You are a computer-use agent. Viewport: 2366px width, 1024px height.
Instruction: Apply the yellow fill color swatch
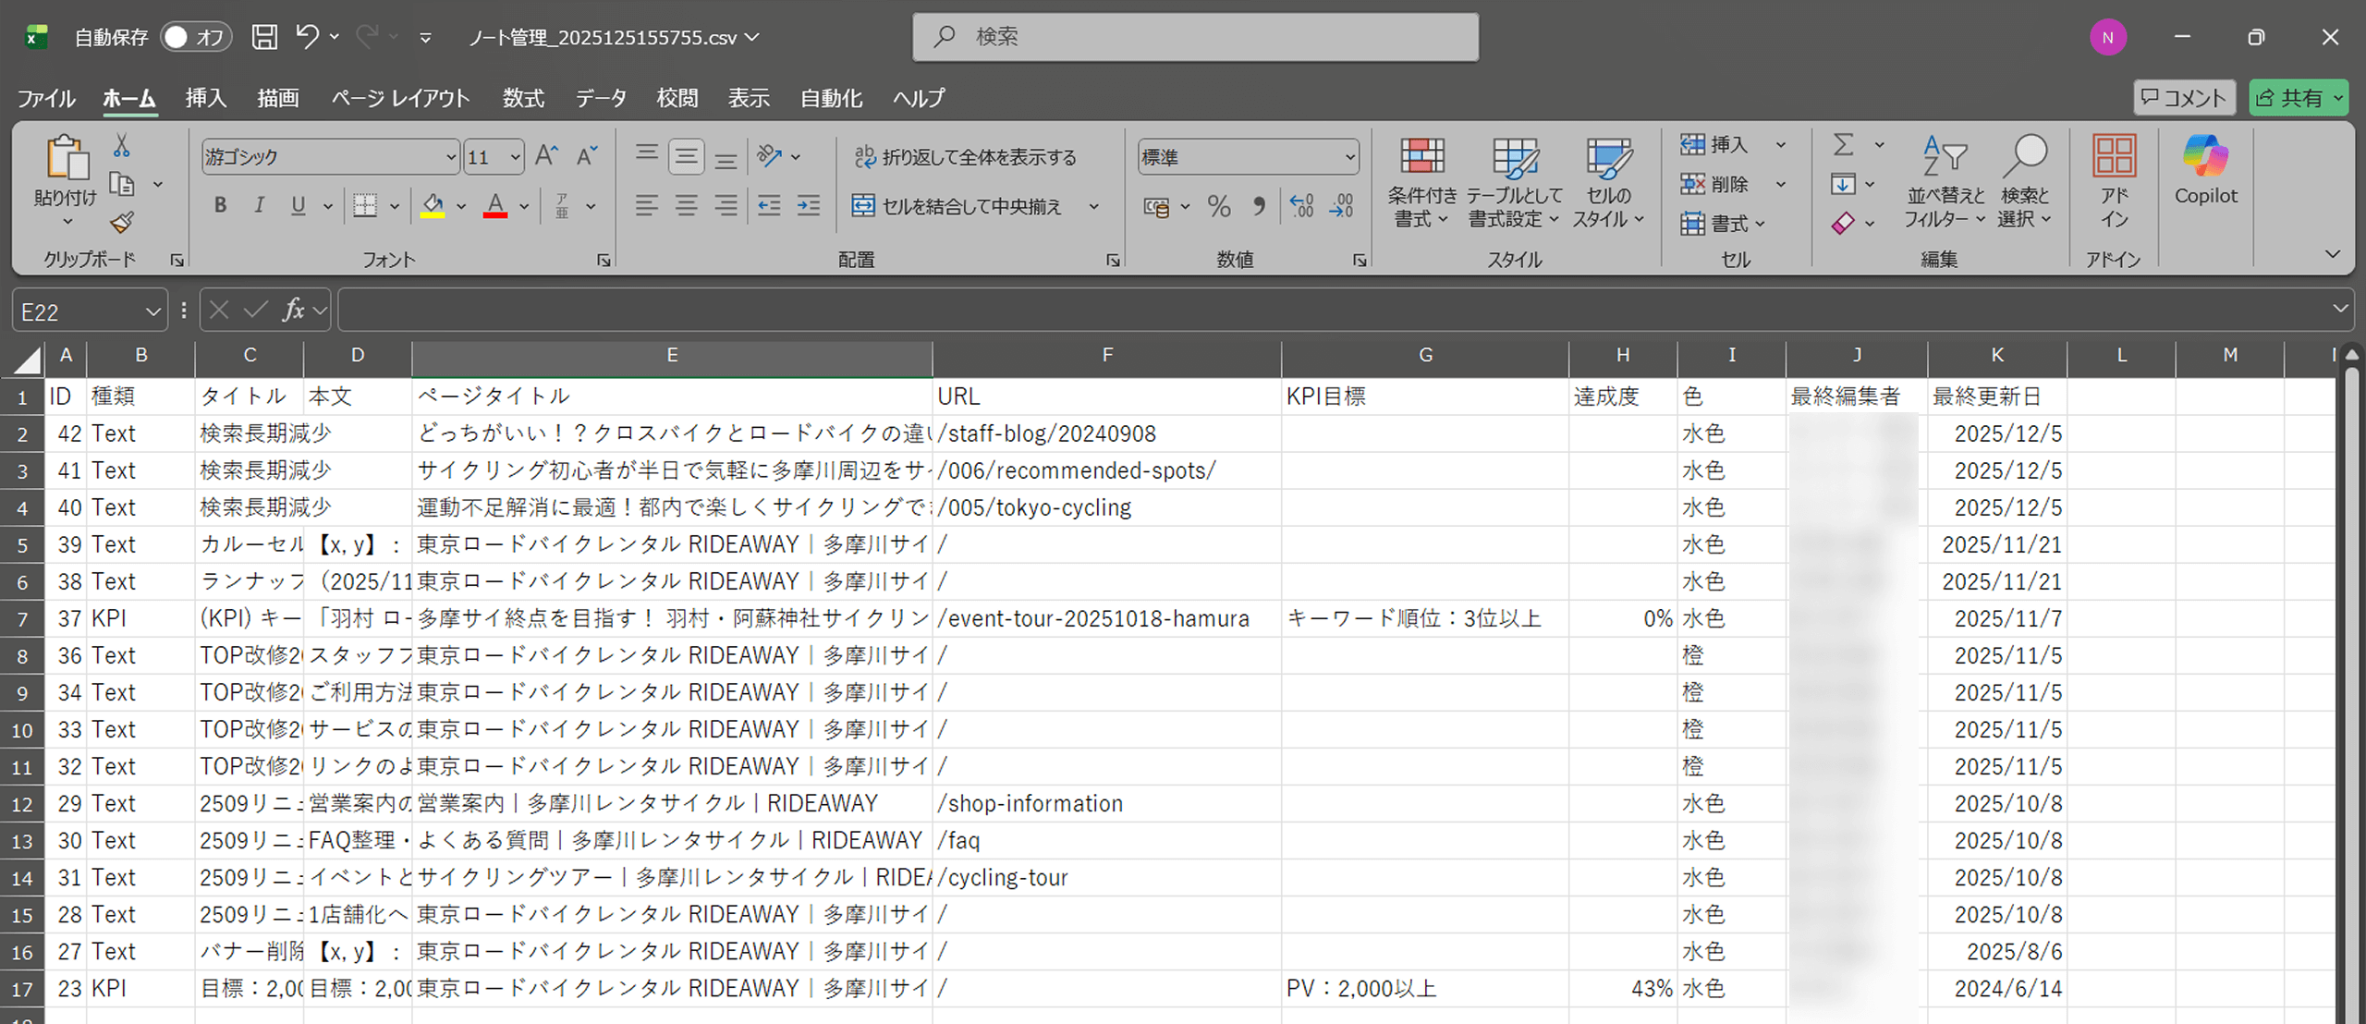click(x=433, y=206)
